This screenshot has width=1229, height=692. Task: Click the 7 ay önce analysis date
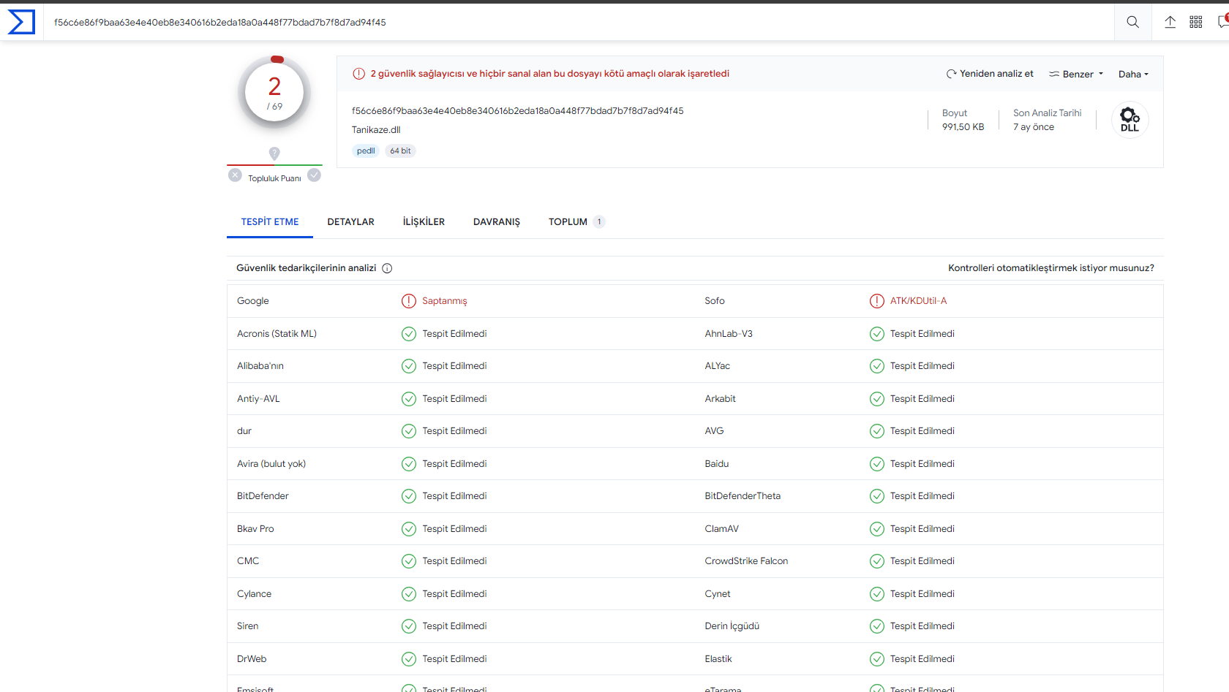[x=1034, y=127]
